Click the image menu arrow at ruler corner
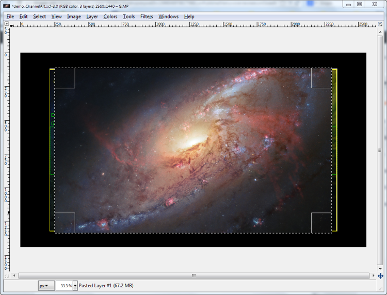This screenshot has height=295, width=387. click(x=7, y=24)
